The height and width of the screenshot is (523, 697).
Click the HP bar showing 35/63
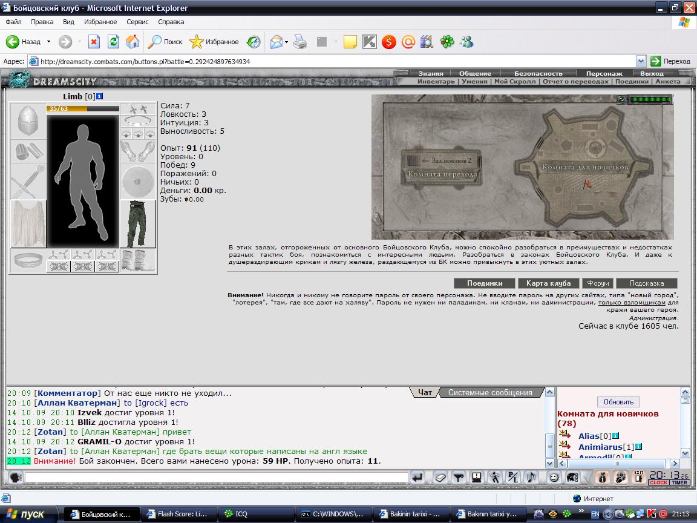pos(83,108)
